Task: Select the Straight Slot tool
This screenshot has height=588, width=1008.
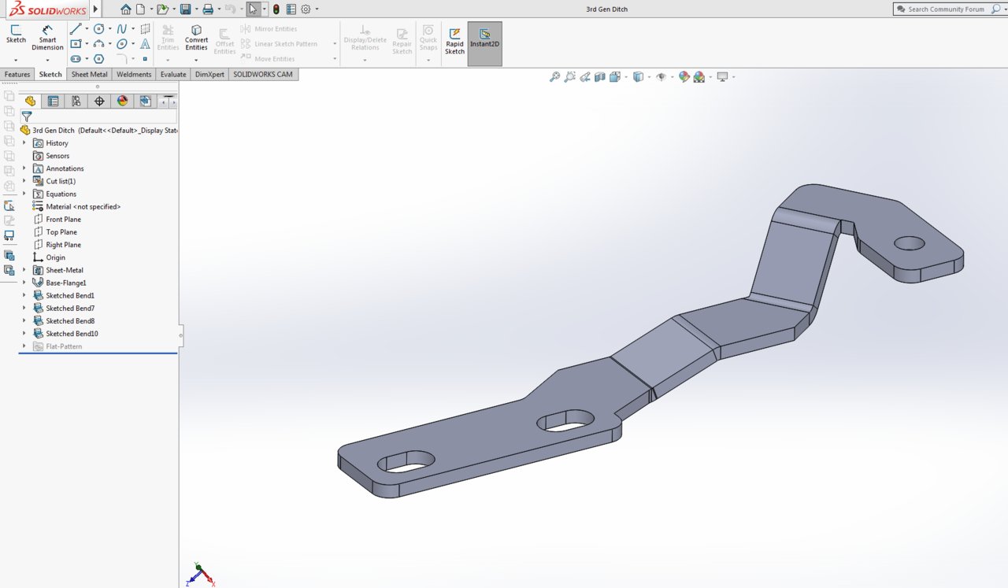Action: pyautogui.click(x=76, y=59)
